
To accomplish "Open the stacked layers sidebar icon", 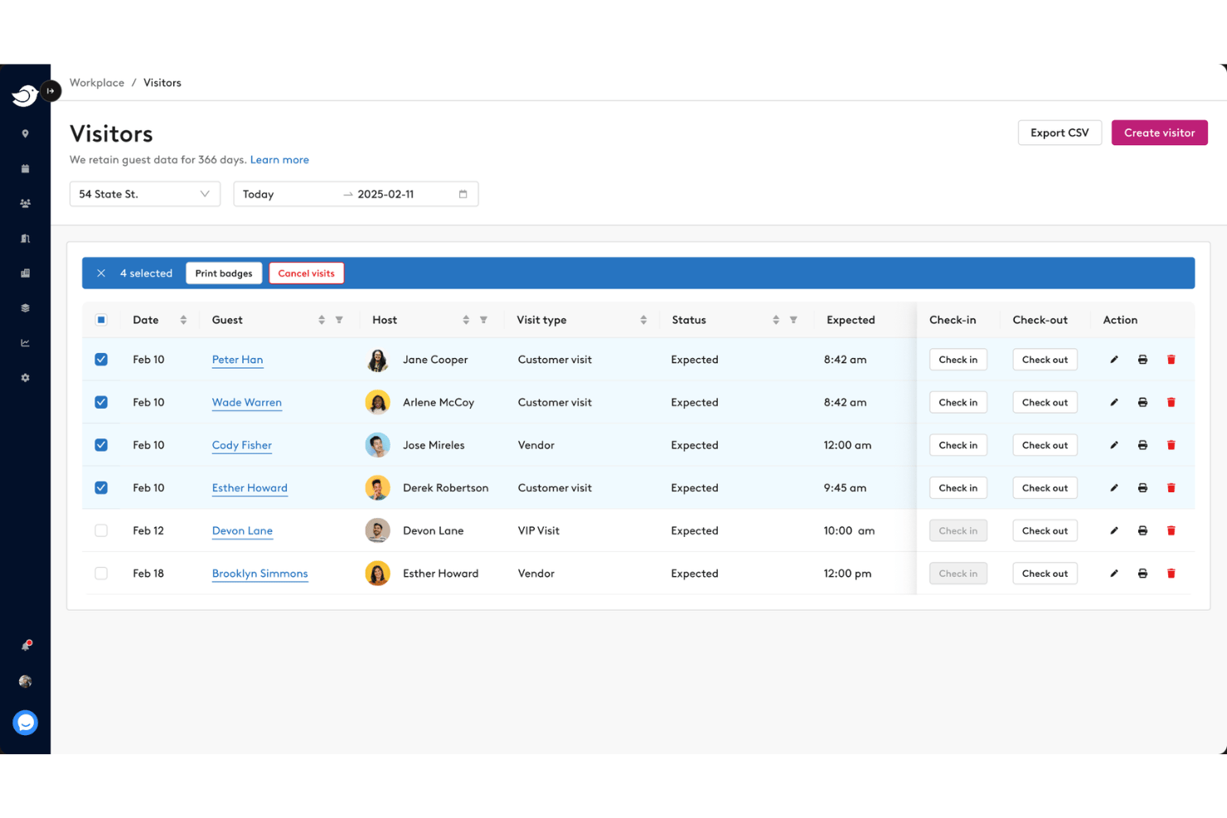I will pyautogui.click(x=25, y=307).
